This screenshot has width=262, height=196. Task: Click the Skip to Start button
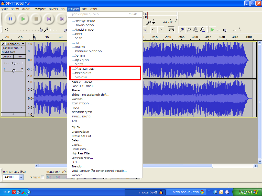49,19
